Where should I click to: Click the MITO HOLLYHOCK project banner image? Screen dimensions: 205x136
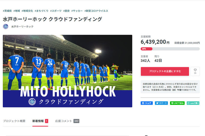click(x=67, y=71)
